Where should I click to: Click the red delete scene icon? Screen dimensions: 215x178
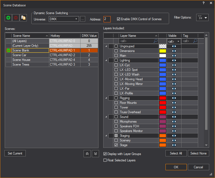[x=16, y=17]
